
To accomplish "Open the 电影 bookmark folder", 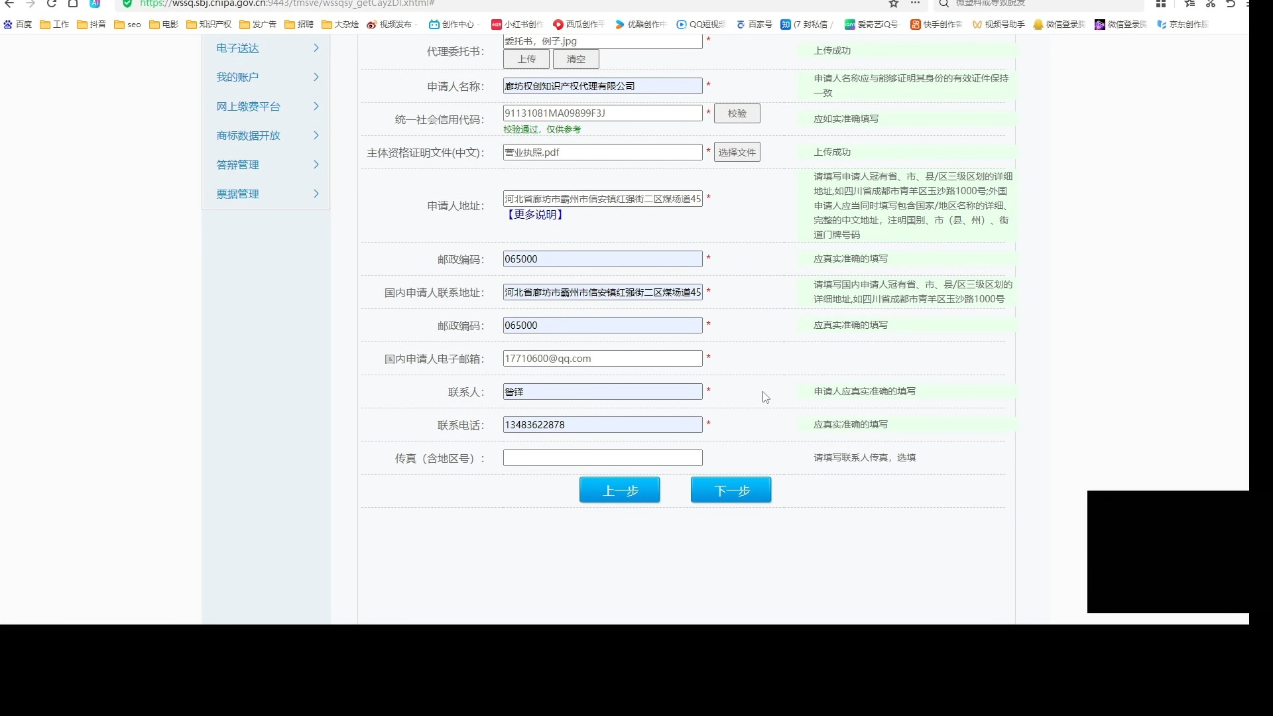I will tap(164, 25).
